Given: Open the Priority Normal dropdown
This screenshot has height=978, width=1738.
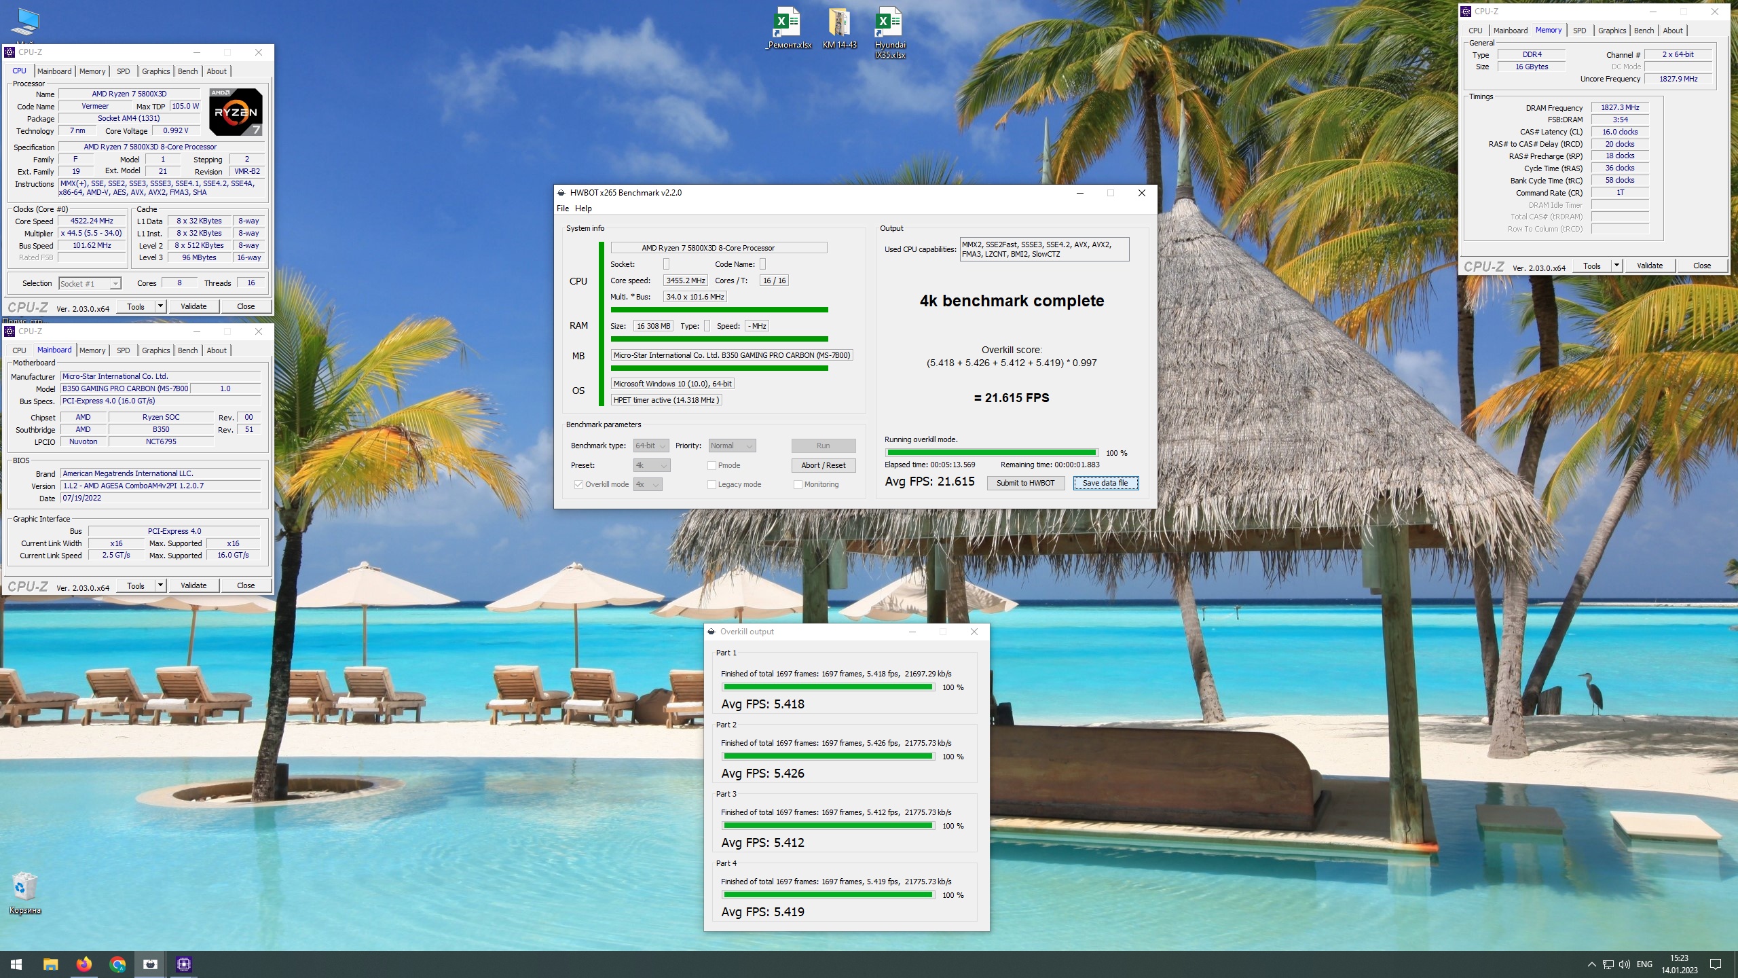Looking at the screenshot, I should pyautogui.click(x=732, y=446).
